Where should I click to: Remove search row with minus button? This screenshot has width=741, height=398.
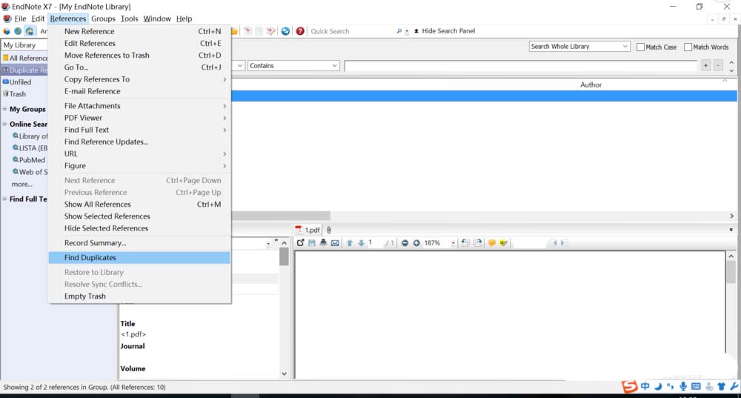pos(718,66)
